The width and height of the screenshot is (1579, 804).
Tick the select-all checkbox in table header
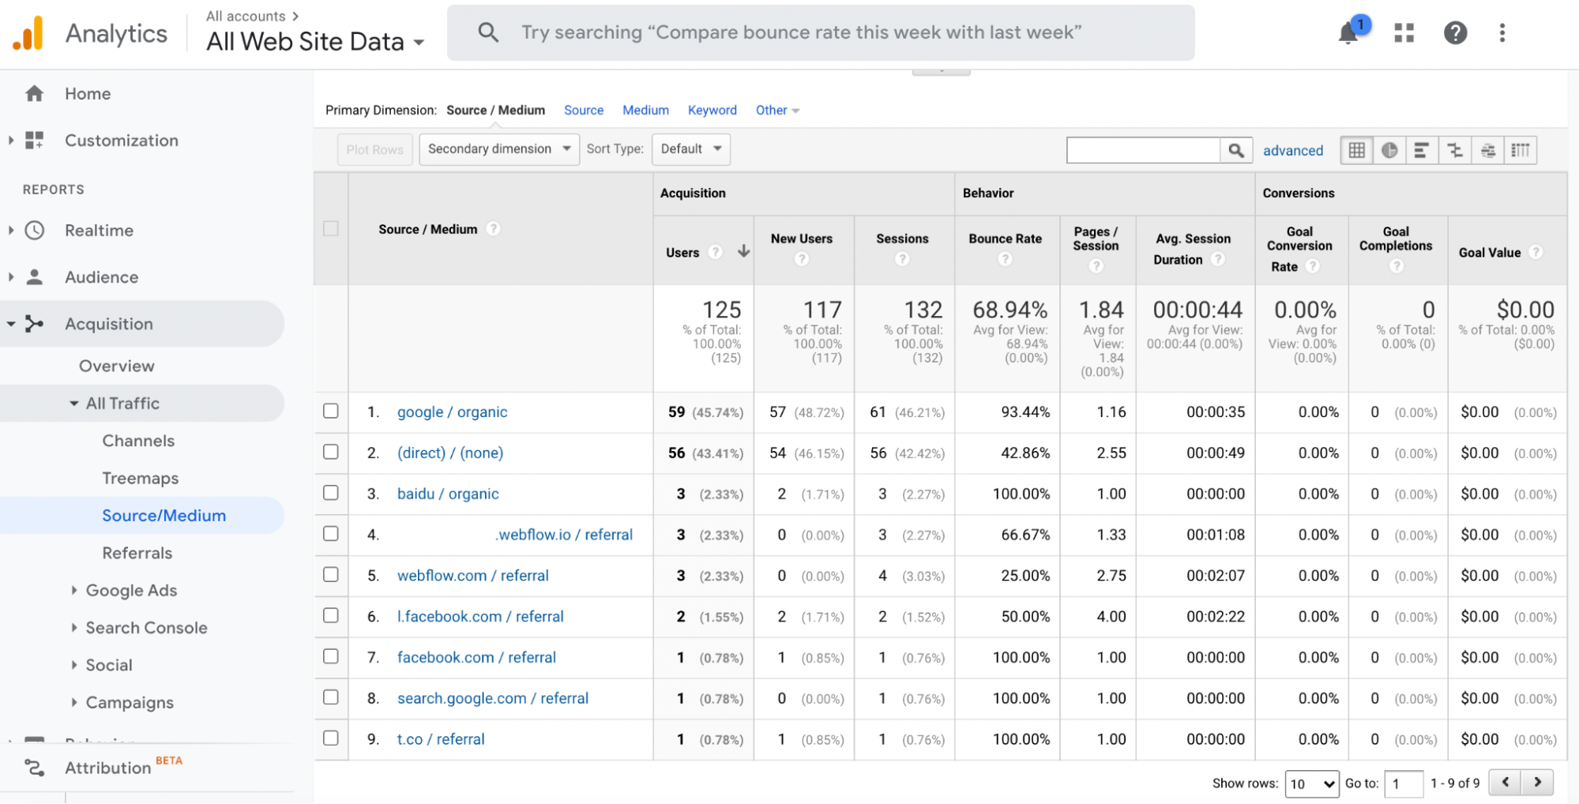(331, 228)
